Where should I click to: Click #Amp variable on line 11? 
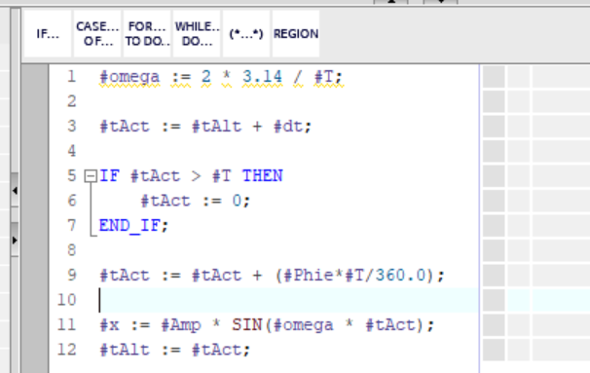(x=181, y=325)
